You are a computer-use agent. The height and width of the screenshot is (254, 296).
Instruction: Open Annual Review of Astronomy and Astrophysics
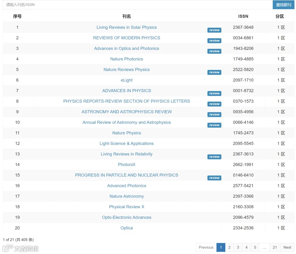[x=126, y=122]
